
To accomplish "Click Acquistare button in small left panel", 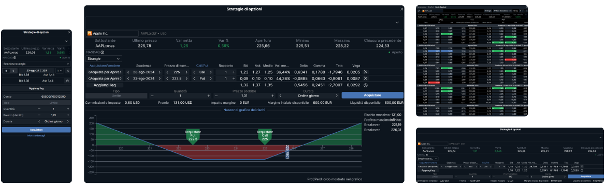I will pyautogui.click(x=36, y=130).
